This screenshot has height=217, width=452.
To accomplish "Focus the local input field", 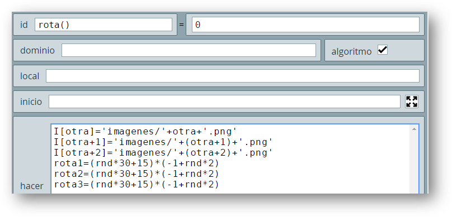I will pos(233,76).
